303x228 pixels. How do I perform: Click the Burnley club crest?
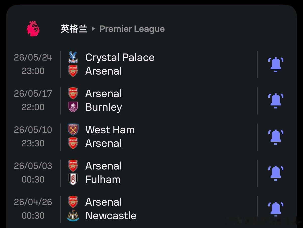click(73, 107)
